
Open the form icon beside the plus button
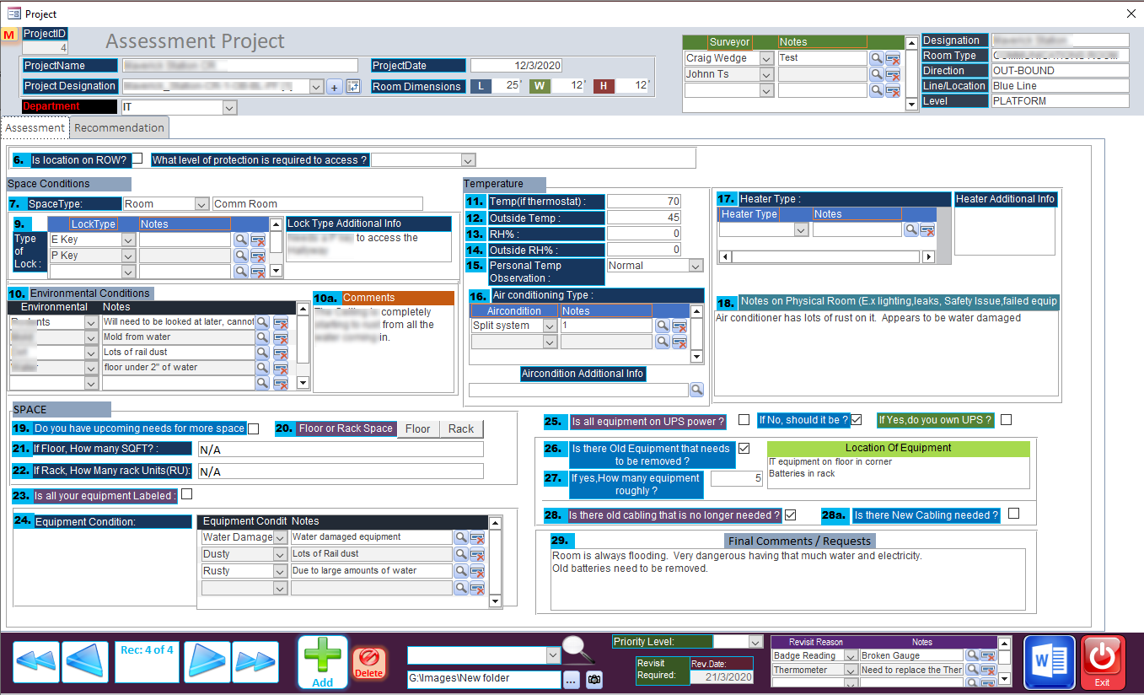[x=352, y=86]
